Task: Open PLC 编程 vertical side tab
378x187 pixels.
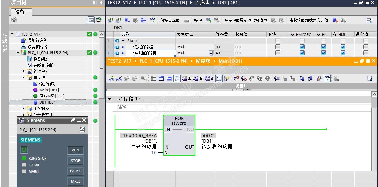Action: [5, 43]
